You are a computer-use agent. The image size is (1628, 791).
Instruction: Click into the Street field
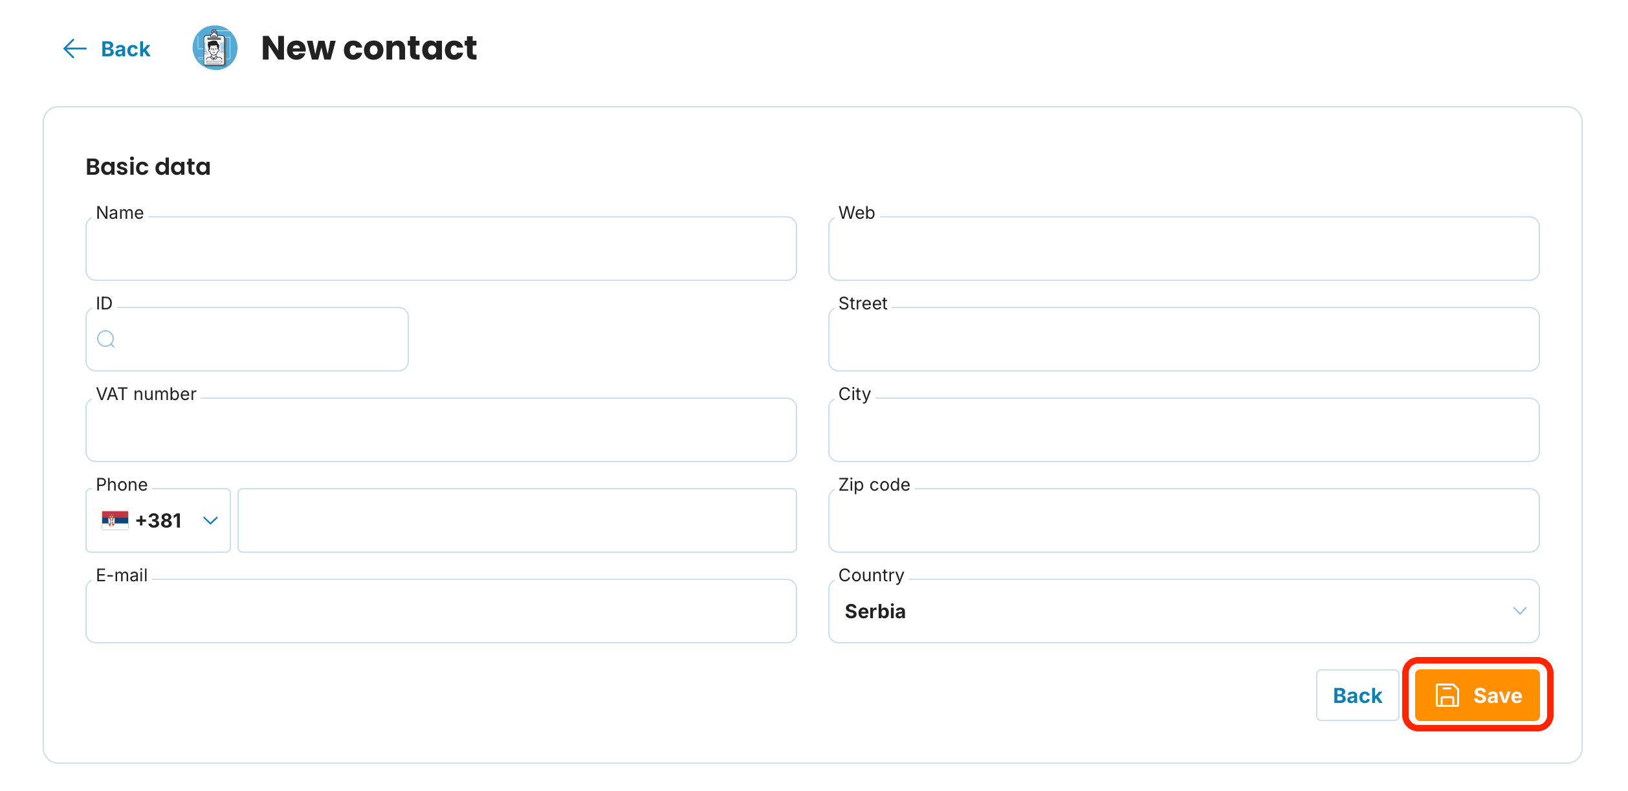[x=1183, y=339]
